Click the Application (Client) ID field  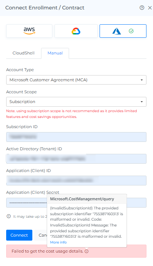point(76,180)
